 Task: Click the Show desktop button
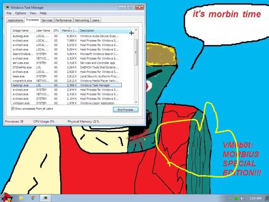267,198
